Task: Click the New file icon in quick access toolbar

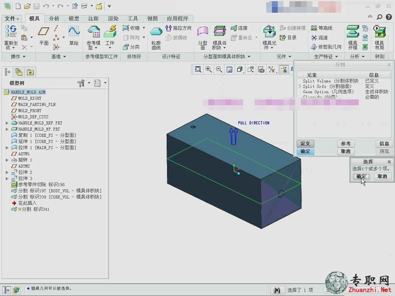Action: 18,6
